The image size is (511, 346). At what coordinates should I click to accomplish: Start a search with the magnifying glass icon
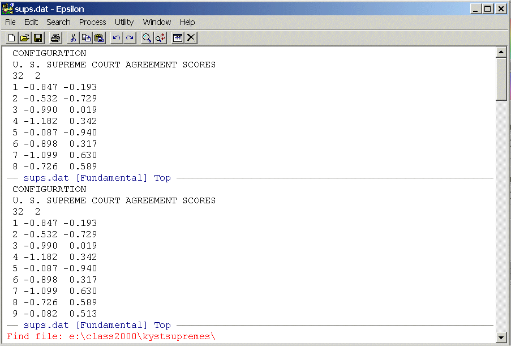[x=147, y=38]
